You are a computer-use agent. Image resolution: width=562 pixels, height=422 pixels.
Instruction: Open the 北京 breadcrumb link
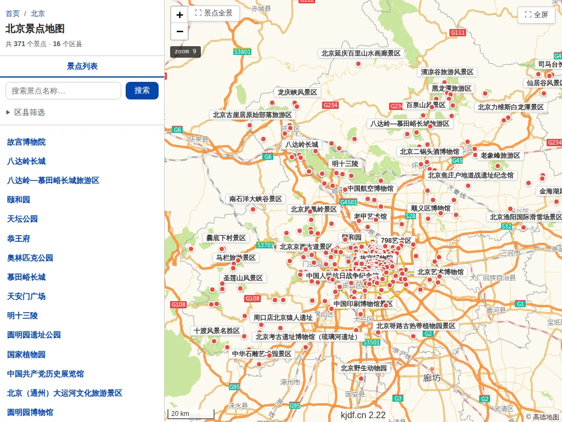[x=38, y=14]
